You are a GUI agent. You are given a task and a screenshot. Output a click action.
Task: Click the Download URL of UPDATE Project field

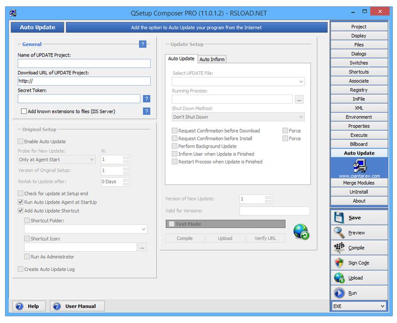84,81
